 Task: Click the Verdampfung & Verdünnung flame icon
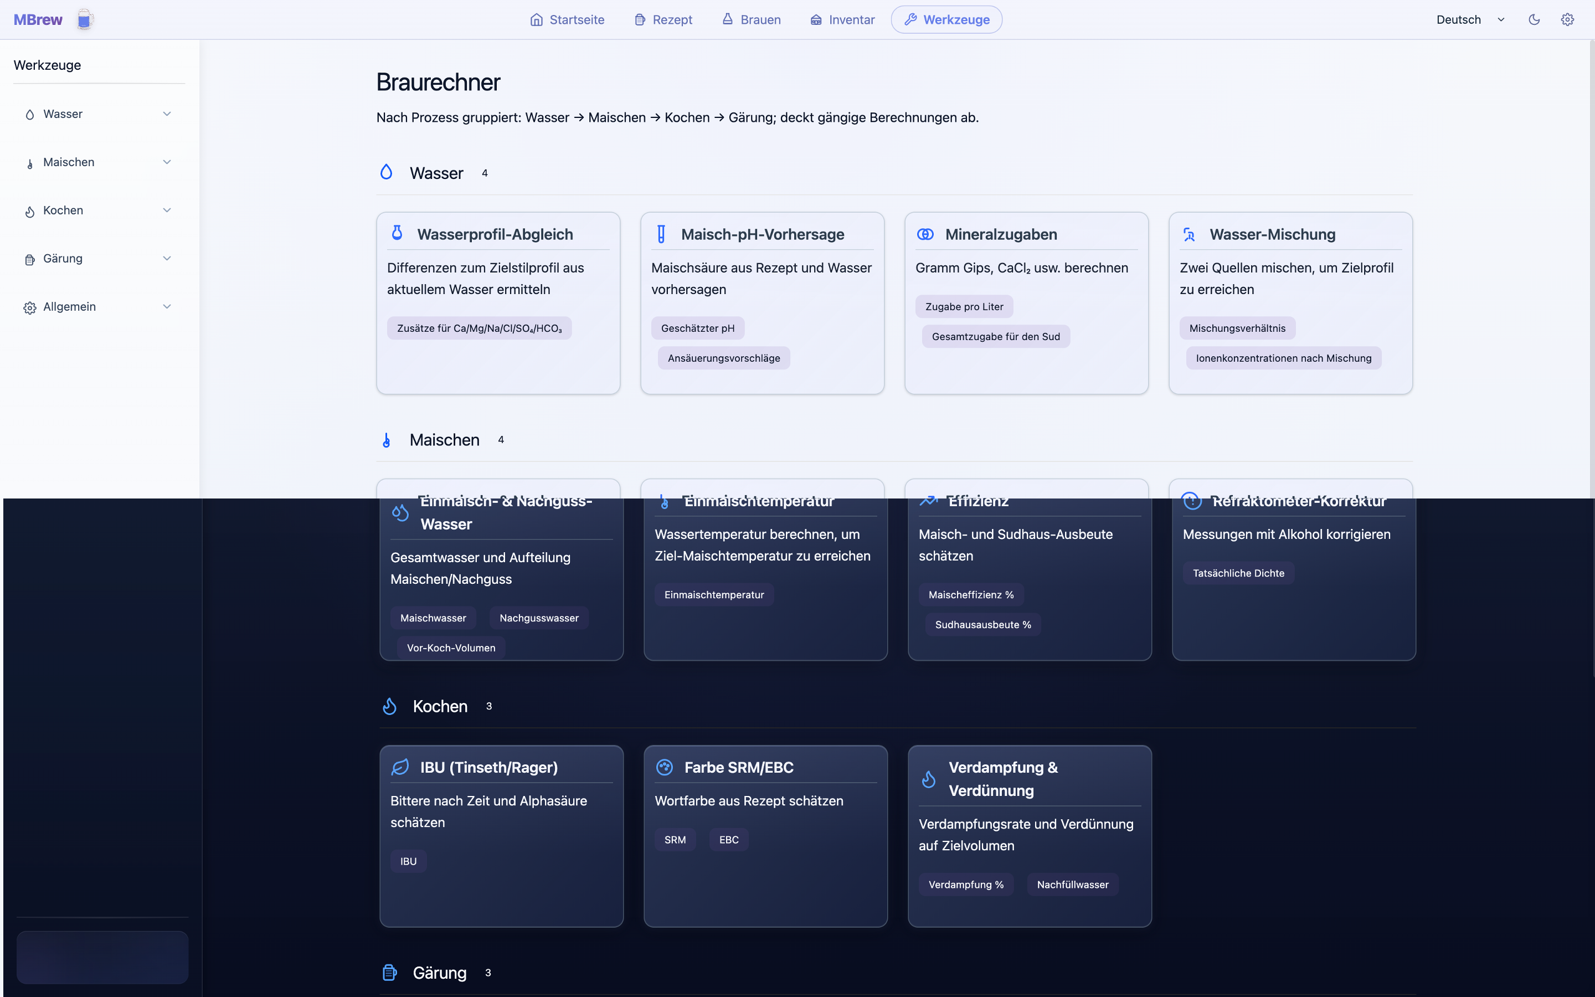pyautogui.click(x=929, y=779)
